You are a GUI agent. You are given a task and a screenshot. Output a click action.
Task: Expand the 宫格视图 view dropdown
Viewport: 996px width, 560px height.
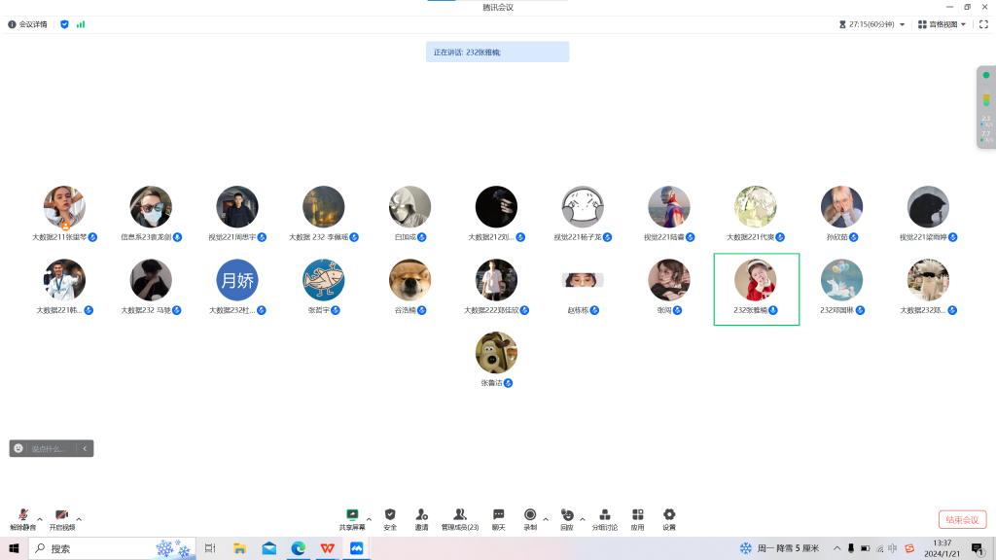pyautogui.click(x=942, y=24)
